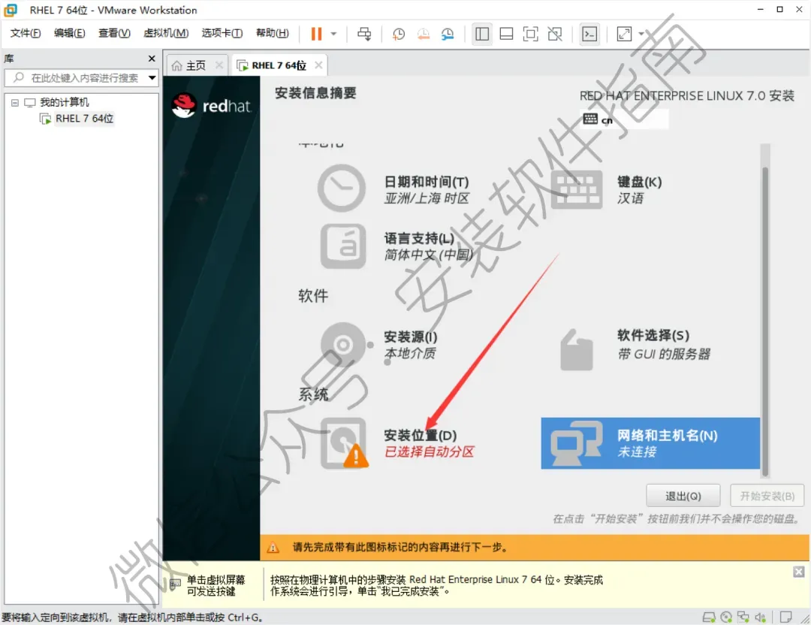Click the stretch guest display icon
Image resolution: width=811 pixels, height=625 pixels.
624,34
